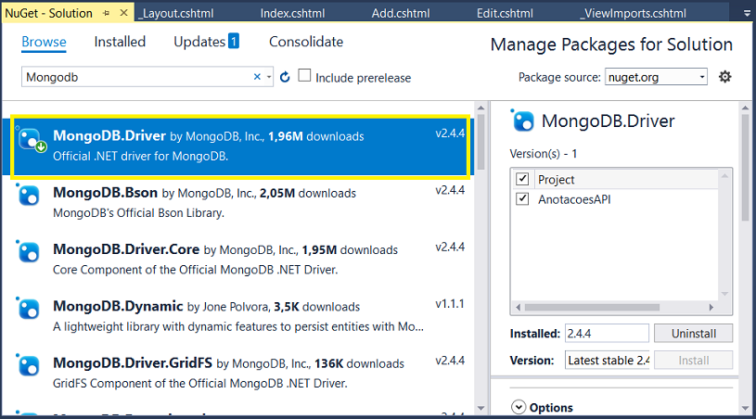Click the package list scrollbar down arrow
This screenshot has width=756, height=419.
click(481, 408)
